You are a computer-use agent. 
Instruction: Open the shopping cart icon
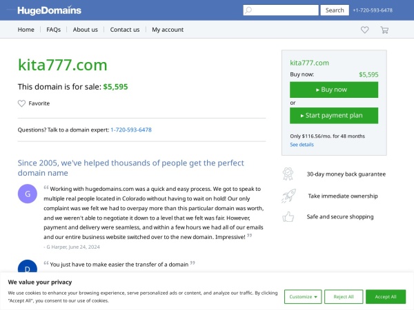[x=384, y=30]
